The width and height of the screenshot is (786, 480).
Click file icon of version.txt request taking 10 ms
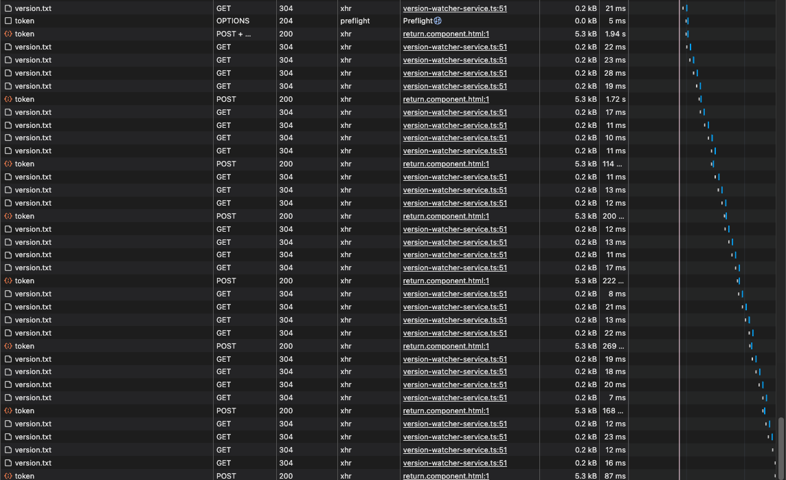pos(8,138)
